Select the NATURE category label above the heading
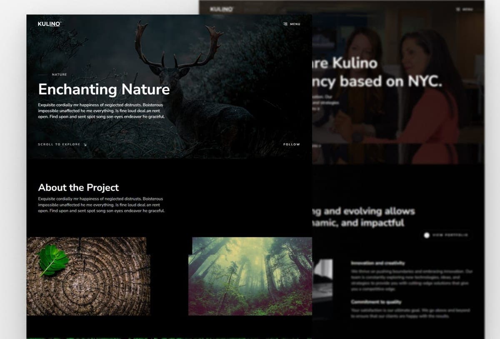This screenshot has width=500, height=339. (x=59, y=75)
